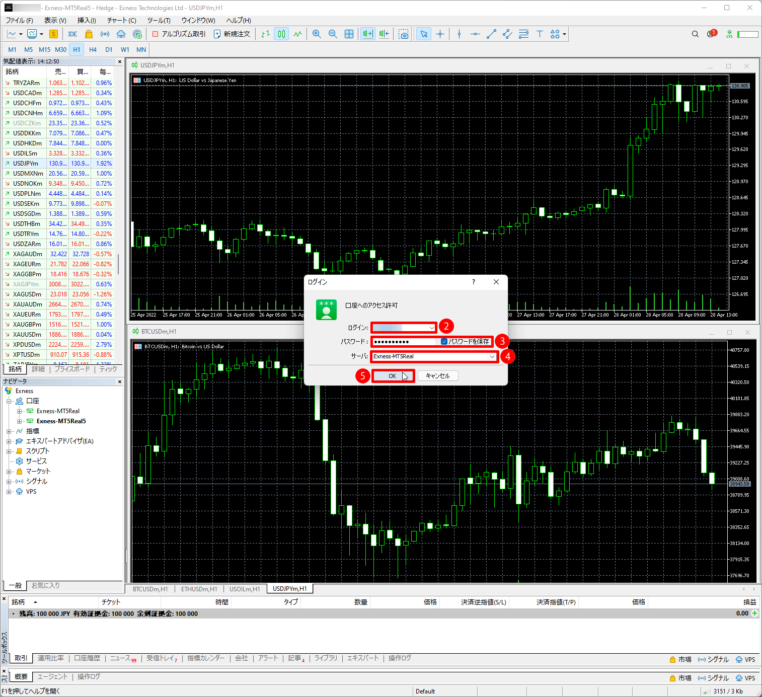Click the キャンセル cancel button
762x697 pixels.
[437, 375]
